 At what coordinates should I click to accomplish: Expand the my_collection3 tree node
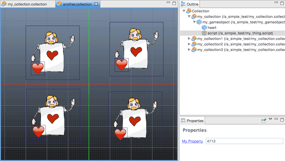click(189, 50)
